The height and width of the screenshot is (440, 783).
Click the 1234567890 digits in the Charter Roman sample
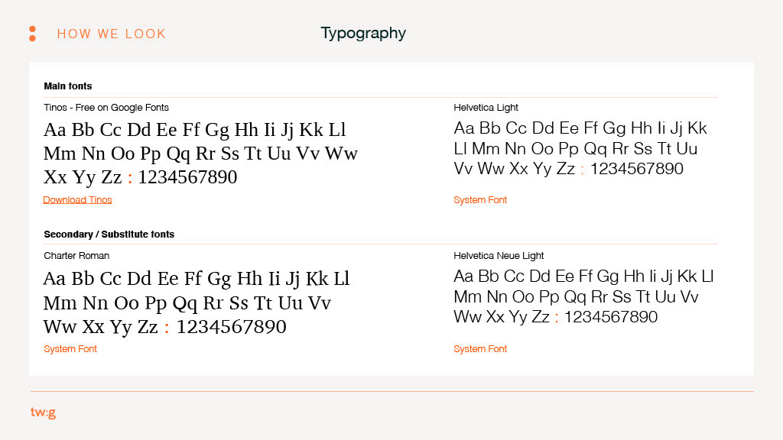click(x=231, y=327)
